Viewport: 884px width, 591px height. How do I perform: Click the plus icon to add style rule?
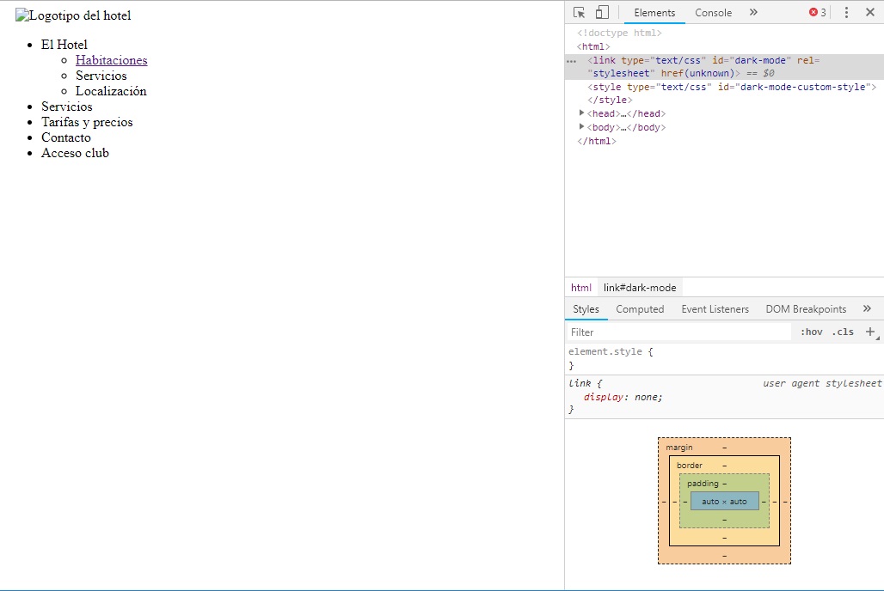coord(870,332)
